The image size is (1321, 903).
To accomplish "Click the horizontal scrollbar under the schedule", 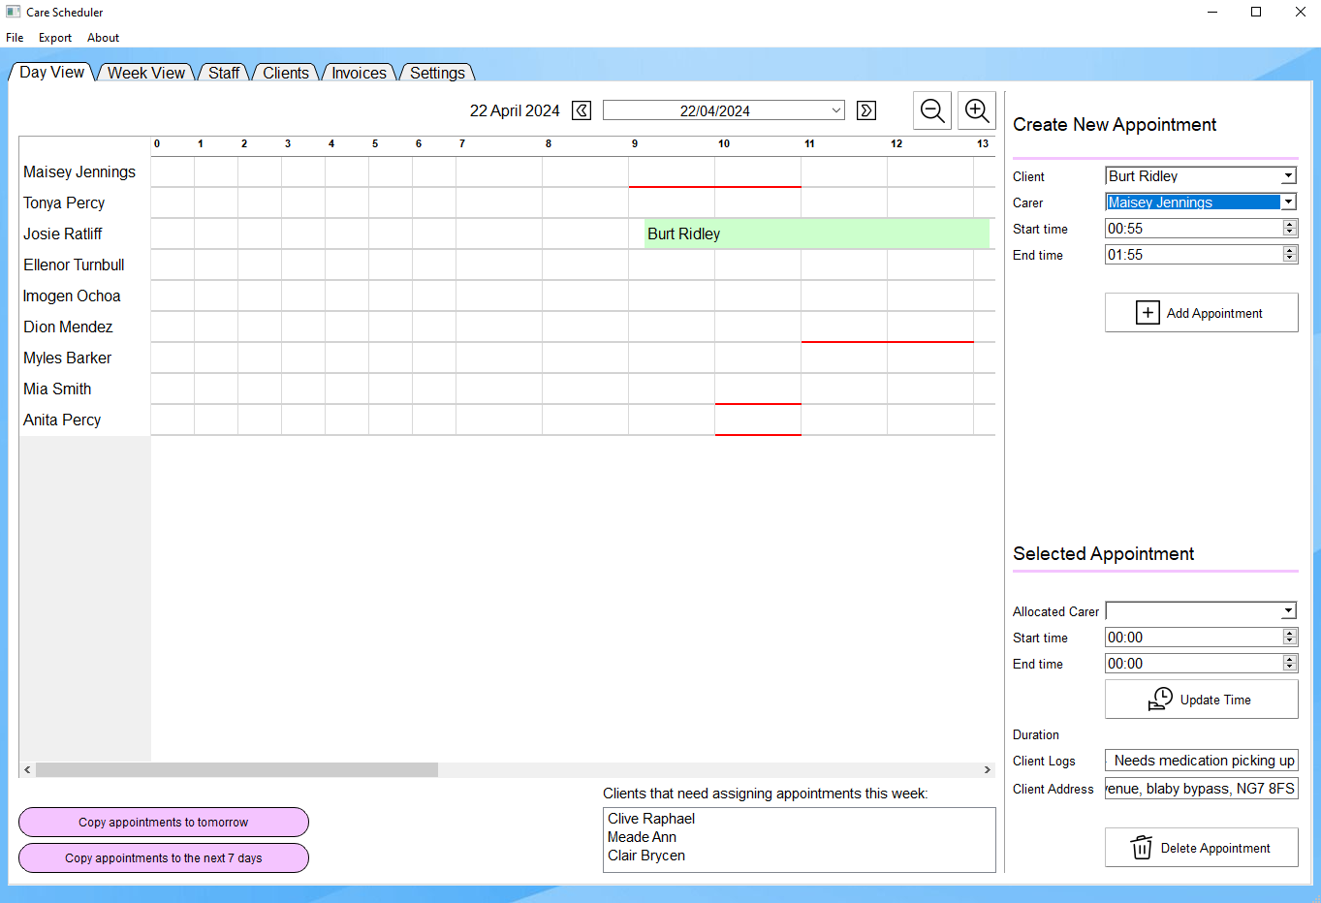I will 236,769.
